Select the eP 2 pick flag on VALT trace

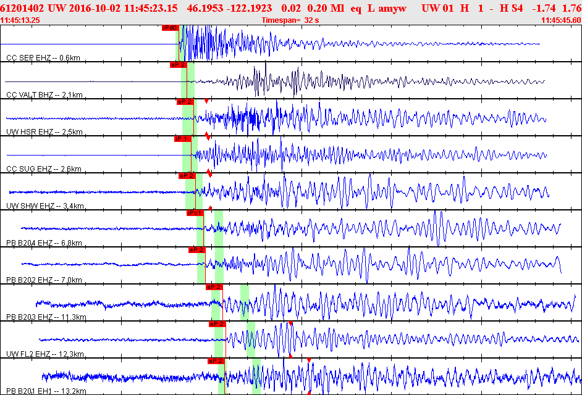coord(178,65)
